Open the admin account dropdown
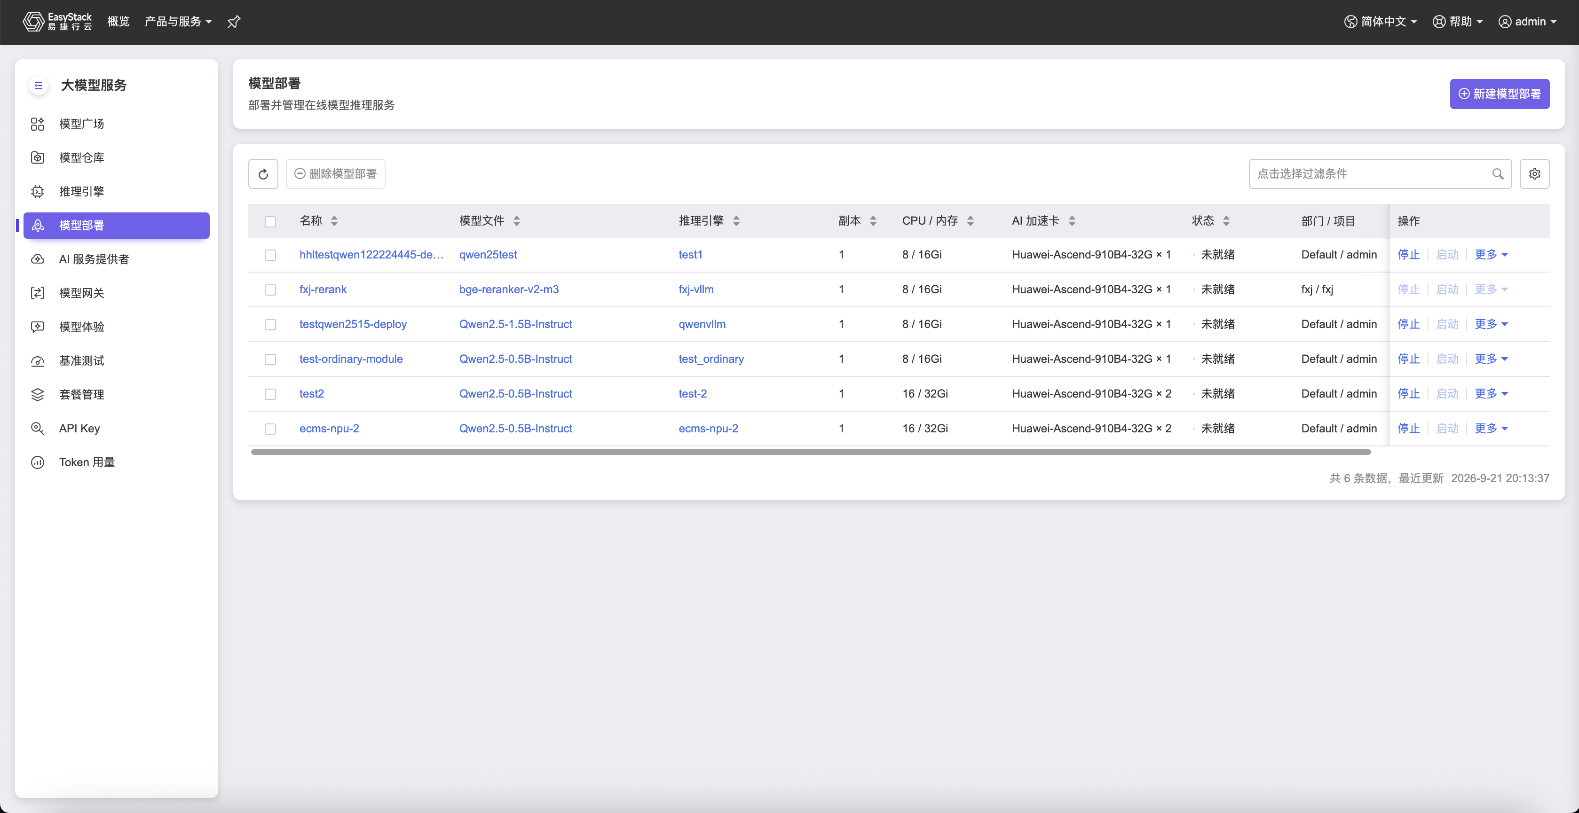 [1527, 22]
